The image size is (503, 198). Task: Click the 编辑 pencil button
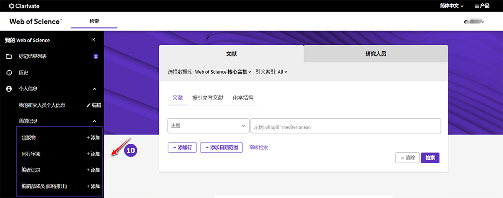[94, 105]
